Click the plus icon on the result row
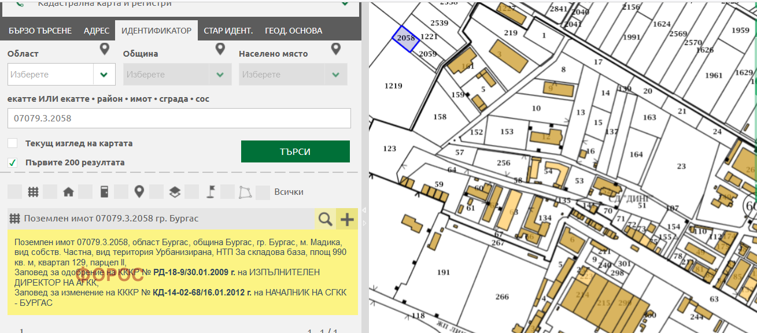 click(x=347, y=219)
